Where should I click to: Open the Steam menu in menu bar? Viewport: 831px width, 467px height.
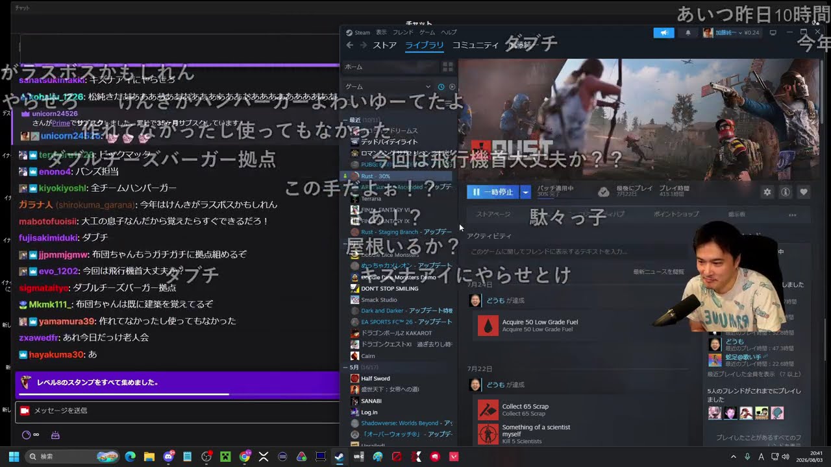(358, 32)
